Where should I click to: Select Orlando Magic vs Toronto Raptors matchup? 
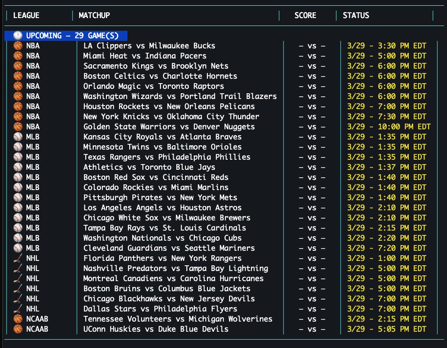pyautogui.click(x=154, y=86)
